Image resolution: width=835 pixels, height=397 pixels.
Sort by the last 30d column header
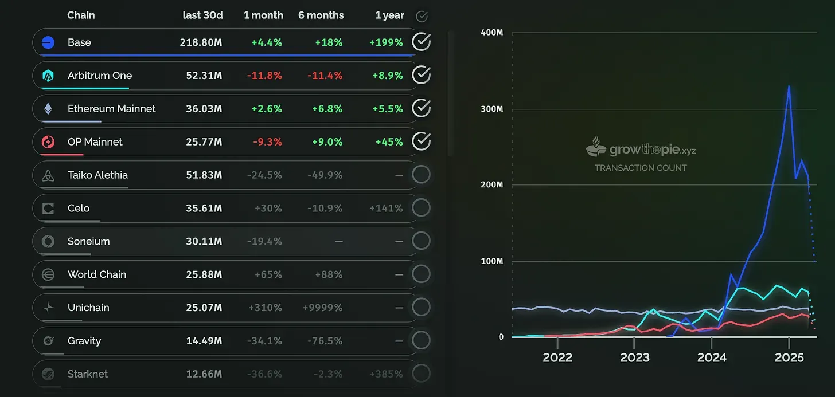pos(202,15)
